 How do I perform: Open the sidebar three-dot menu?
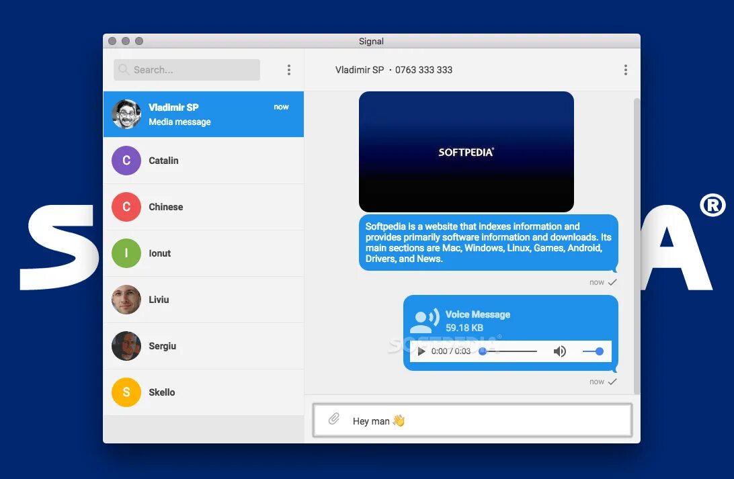point(289,70)
